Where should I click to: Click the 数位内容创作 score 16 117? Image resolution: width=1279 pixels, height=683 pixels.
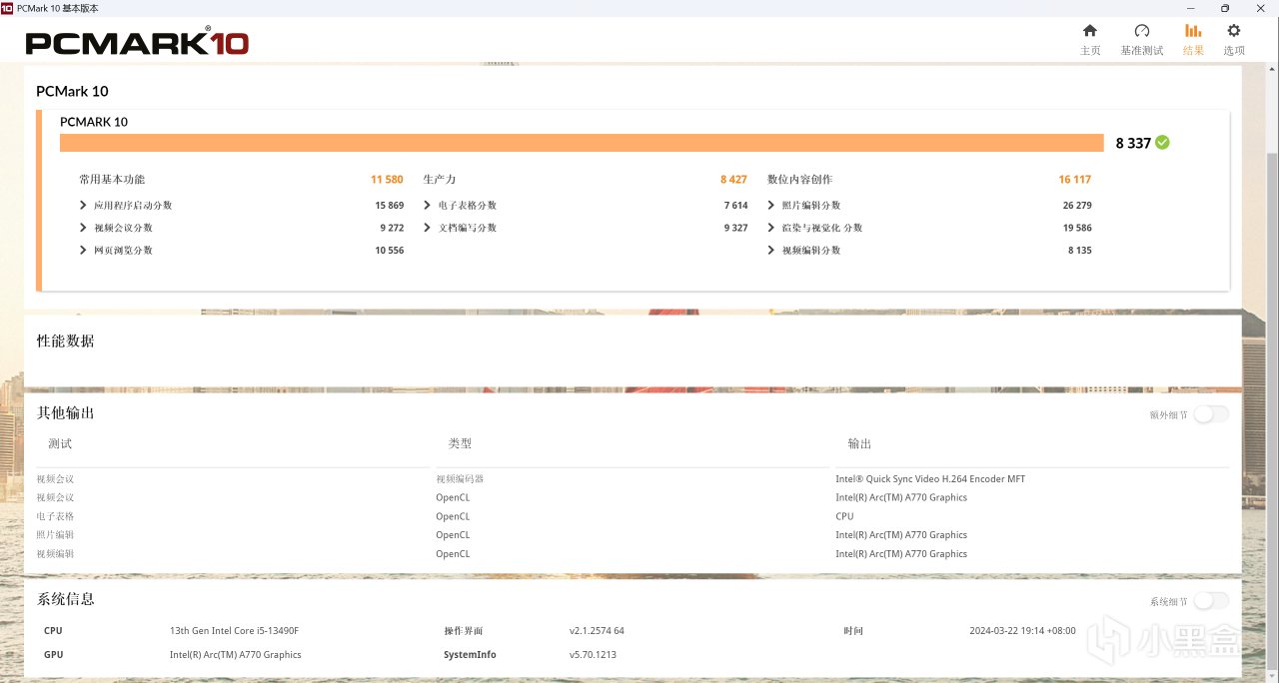[x=1075, y=180]
